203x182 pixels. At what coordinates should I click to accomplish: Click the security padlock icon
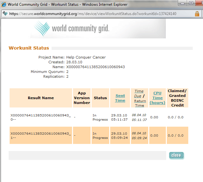point(197,14)
